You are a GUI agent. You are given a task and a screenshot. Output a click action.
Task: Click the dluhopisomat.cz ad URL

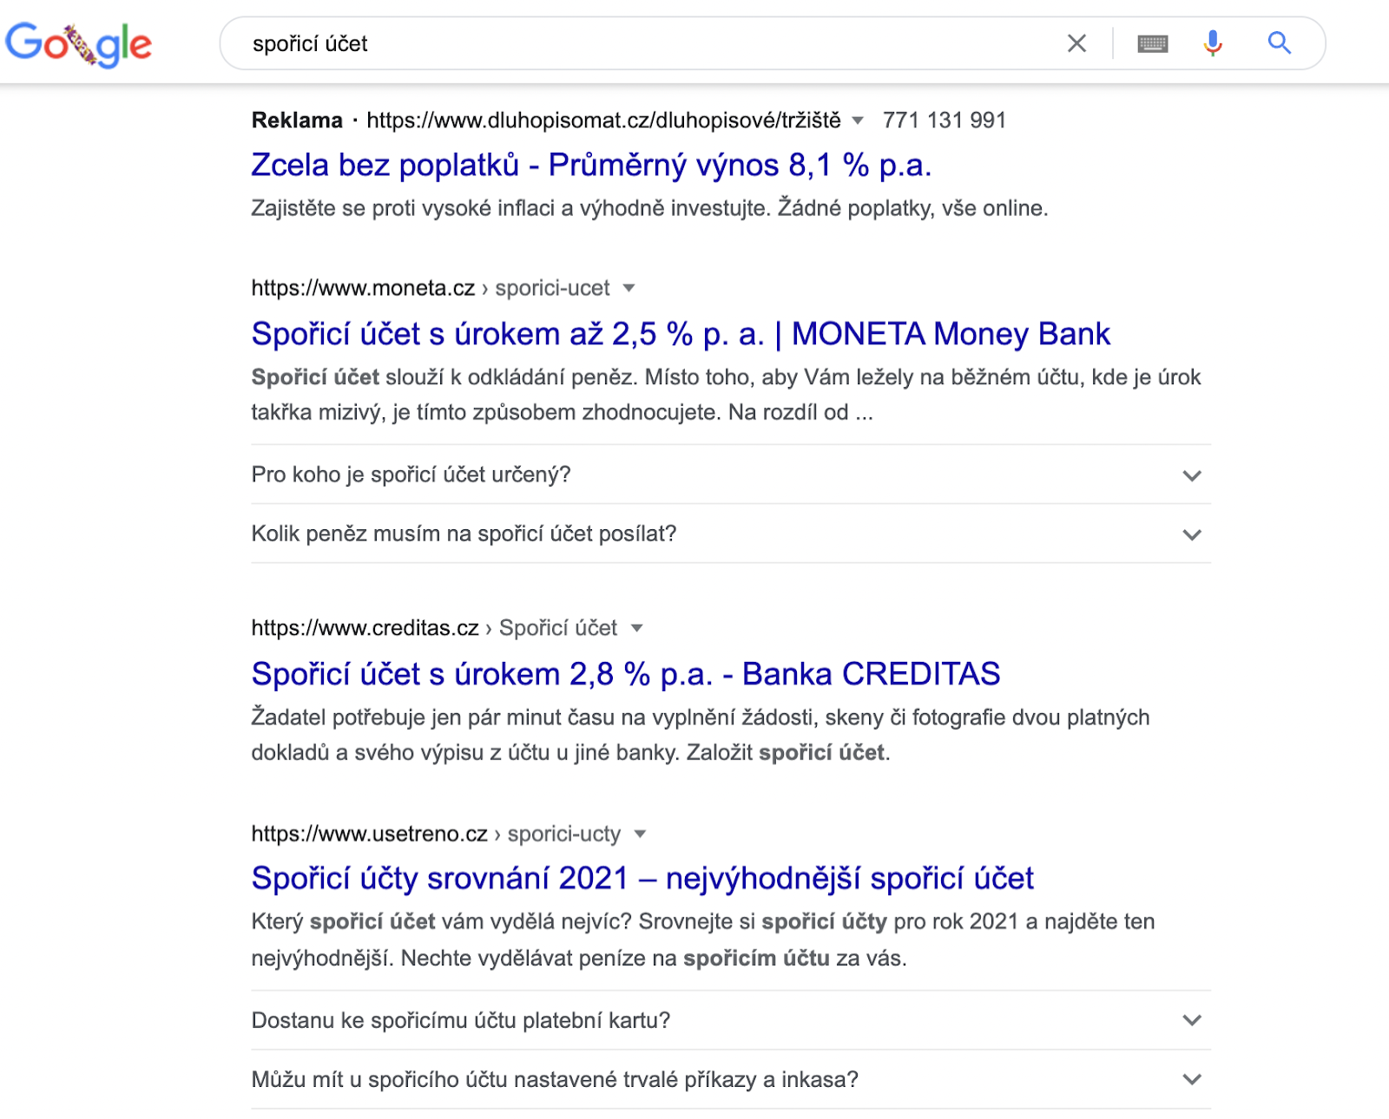pyautogui.click(x=603, y=121)
